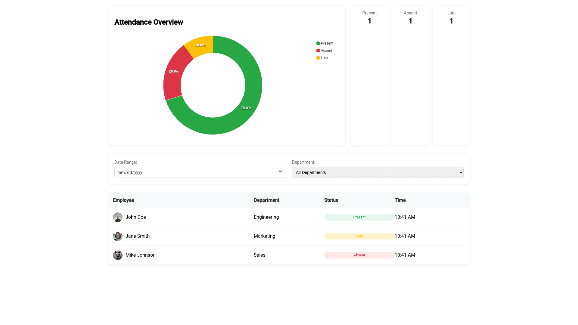
Task: Click Jane Smith's avatar photo
Action: (x=118, y=236)
